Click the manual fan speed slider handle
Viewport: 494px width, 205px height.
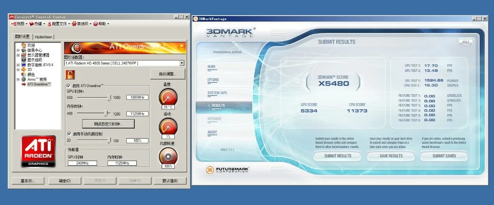click(x=109, y=141)
